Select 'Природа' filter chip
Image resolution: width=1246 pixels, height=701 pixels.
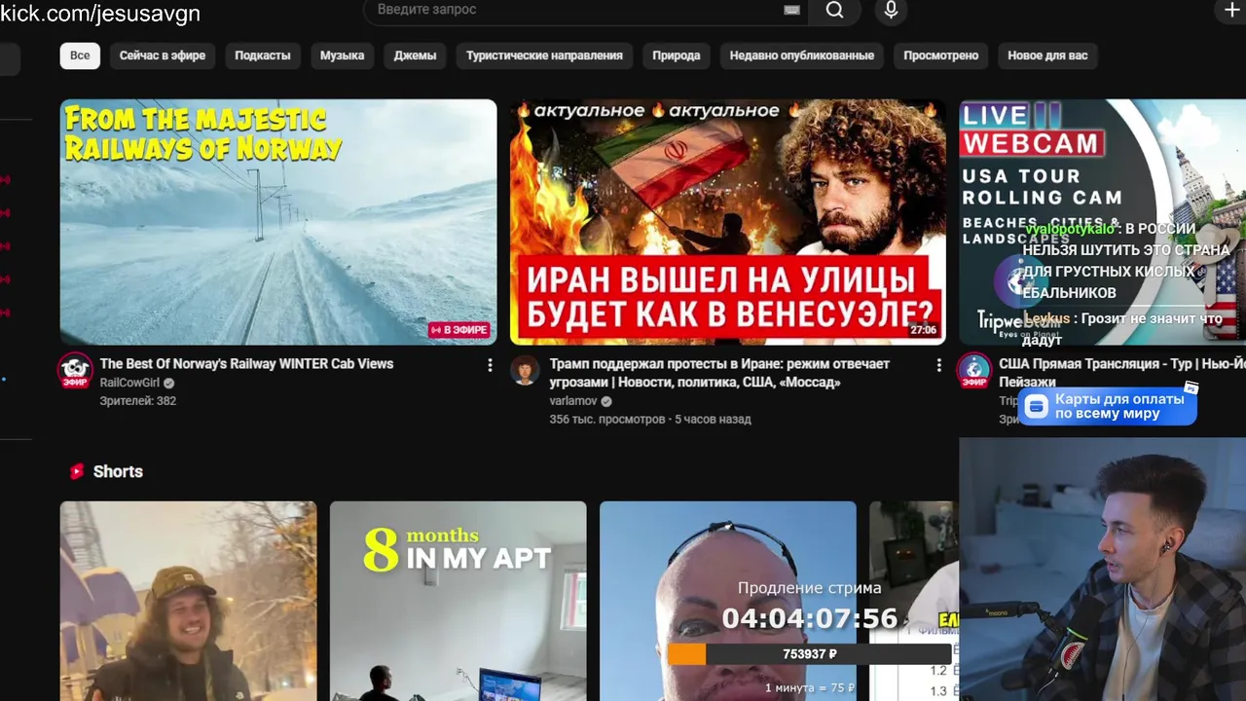click(x=677, y=55)
